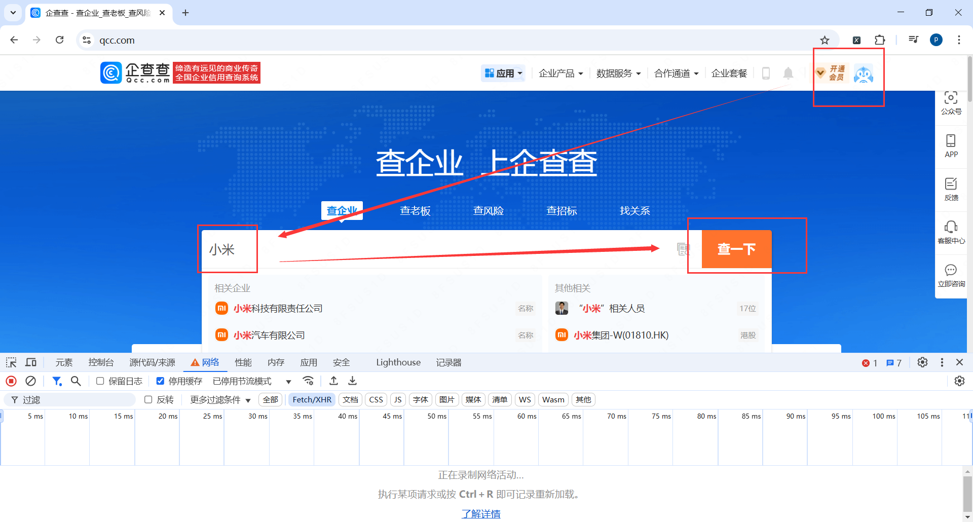Stop recording network log
This screenshot has width=973, height=522.
(11, 381)
